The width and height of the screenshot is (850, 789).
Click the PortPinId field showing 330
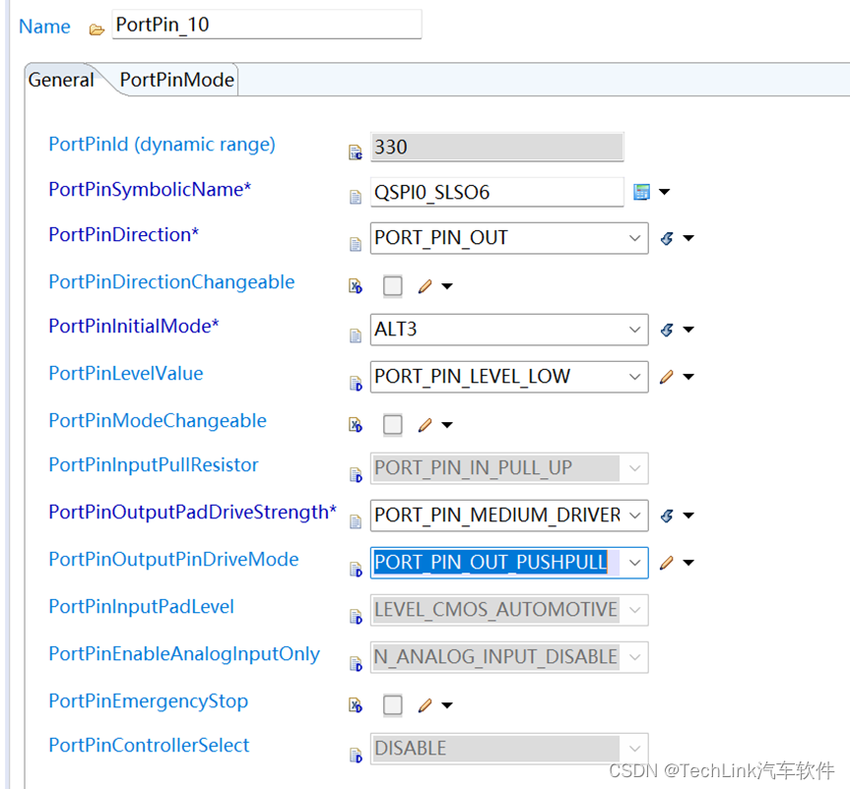click(497, 147)
